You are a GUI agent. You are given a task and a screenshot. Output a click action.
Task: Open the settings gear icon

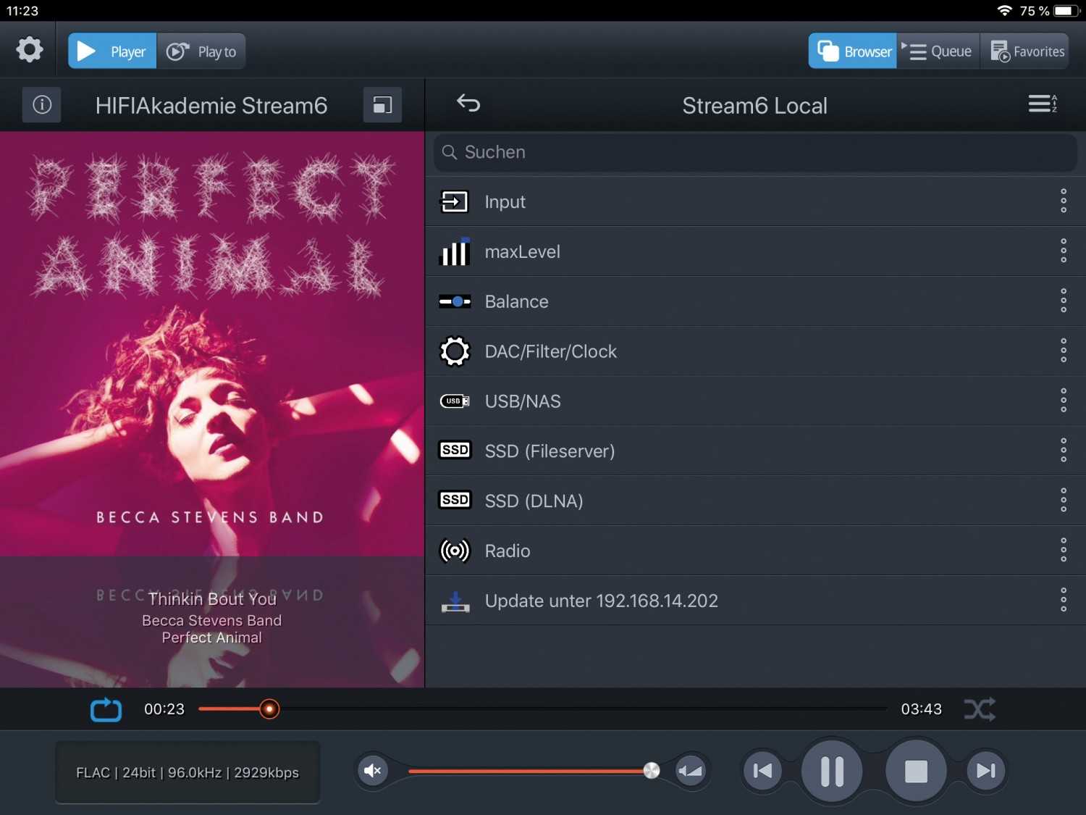point(30,50)
